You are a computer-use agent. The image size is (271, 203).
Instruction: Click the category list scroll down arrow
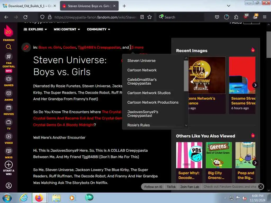[x=186, y=125]
